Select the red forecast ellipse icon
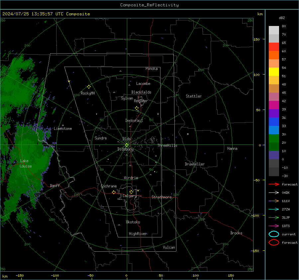This screenshot has width=299, height=280. pos(274,242)
